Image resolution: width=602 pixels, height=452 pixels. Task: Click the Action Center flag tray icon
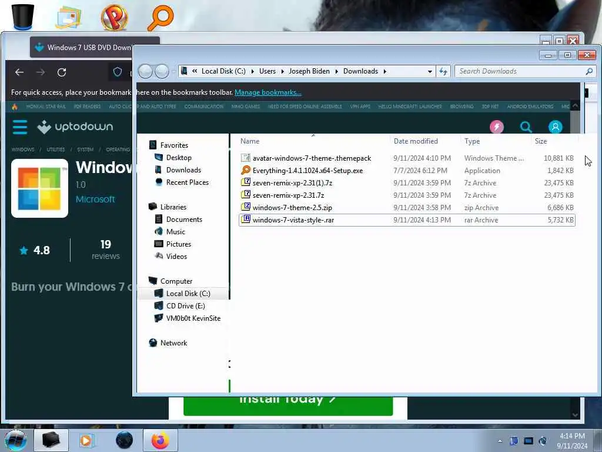(x=514, y=441)
